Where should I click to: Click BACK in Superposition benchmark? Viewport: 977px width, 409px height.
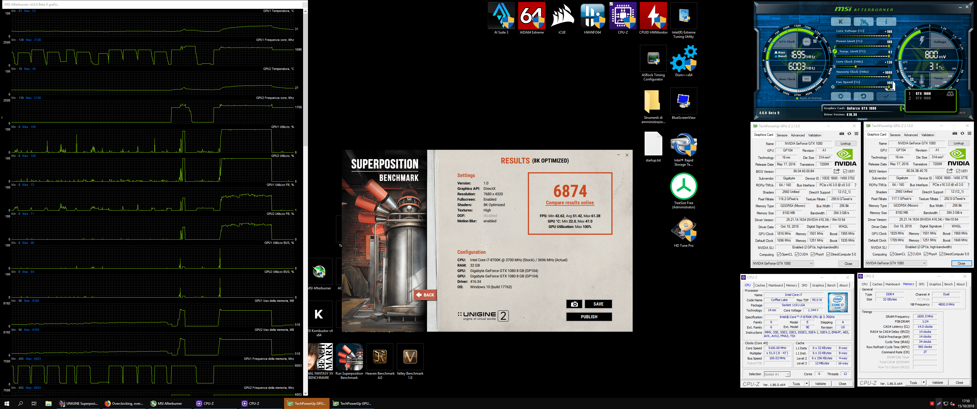(x=425, y=295)
